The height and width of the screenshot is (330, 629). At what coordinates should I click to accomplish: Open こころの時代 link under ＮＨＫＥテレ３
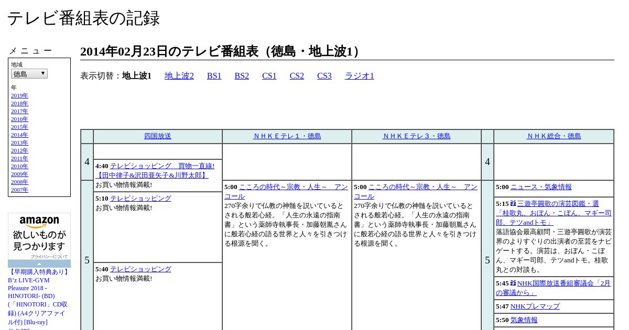(416, 192)
